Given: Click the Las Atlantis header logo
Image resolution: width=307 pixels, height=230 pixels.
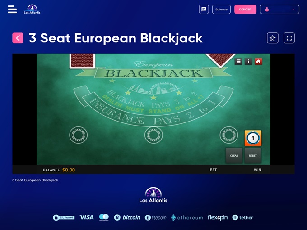Looking at the screenshot, I should (32, 9).
